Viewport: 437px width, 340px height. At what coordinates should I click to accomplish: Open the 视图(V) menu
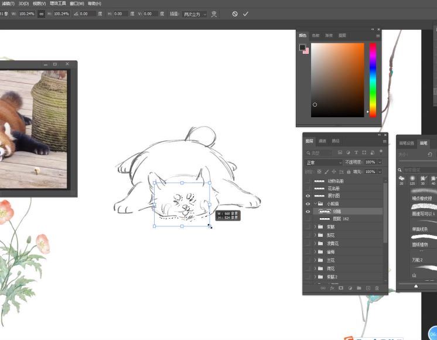[39, 4]
